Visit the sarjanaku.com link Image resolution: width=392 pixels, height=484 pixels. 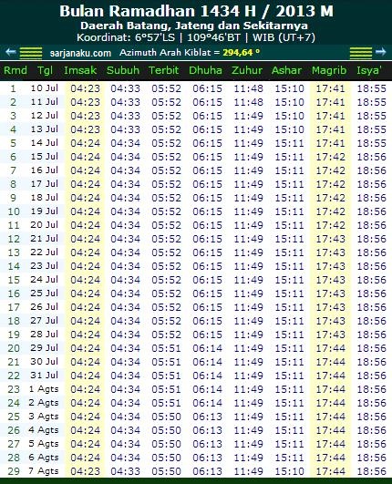pyautogui.click(x=80, y=53)
